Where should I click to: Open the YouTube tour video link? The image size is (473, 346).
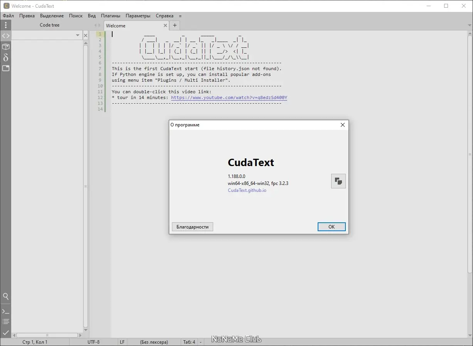(229, 97)
